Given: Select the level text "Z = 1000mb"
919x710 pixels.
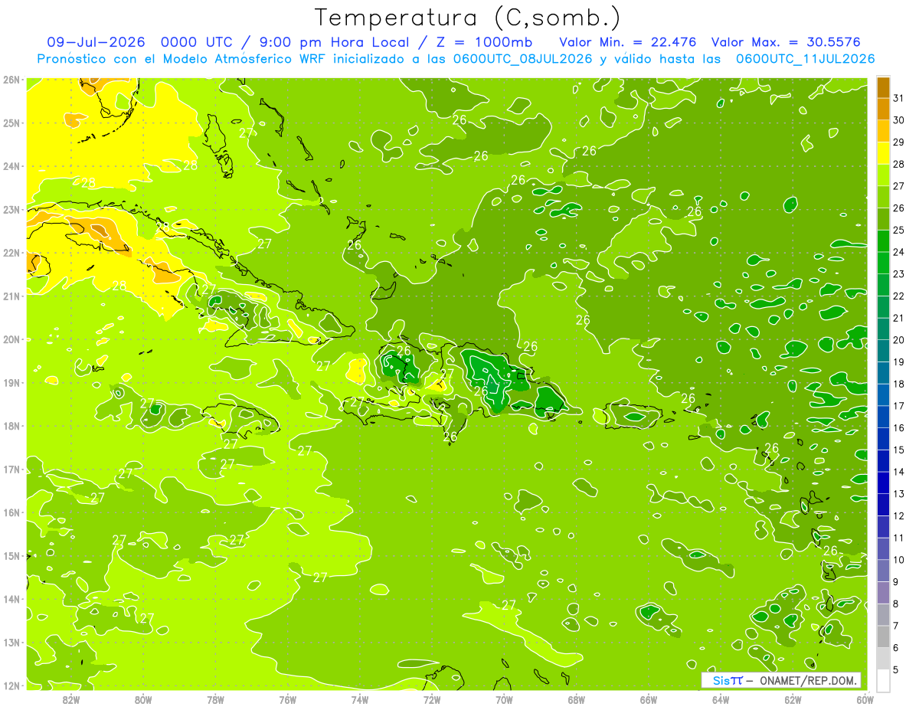Looking at the screenshot, I should (x=483, y=42).
